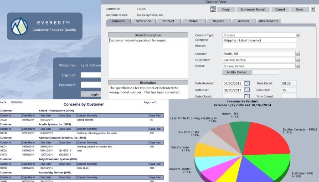
Task: Click the empty field beside Notify Owner
Action: click(x=266, y=72)
